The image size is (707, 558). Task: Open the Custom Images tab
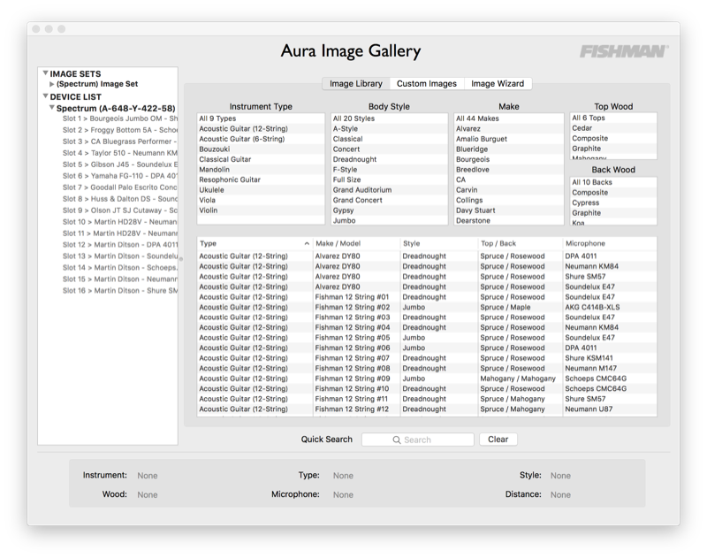coord(427,83)
